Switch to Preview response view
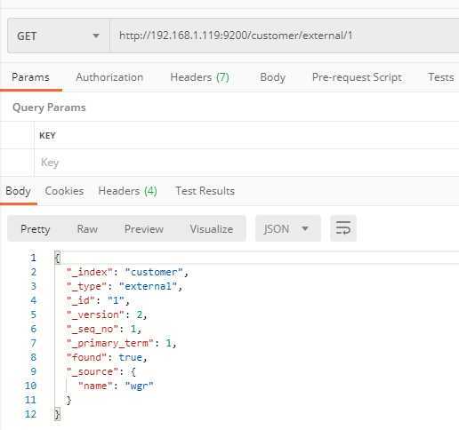The image size is (459, 430). pos(144,229)
